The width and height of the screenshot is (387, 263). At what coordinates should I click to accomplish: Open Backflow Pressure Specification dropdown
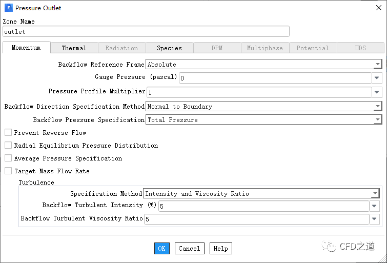point(377,120)
